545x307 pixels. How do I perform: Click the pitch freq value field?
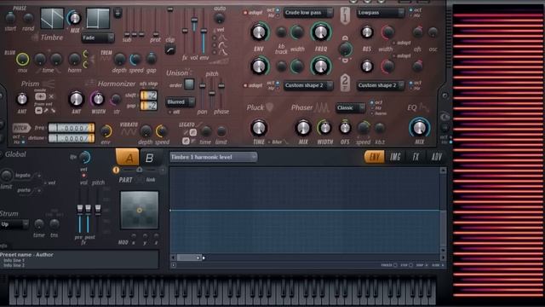click(x=72, y=128)
